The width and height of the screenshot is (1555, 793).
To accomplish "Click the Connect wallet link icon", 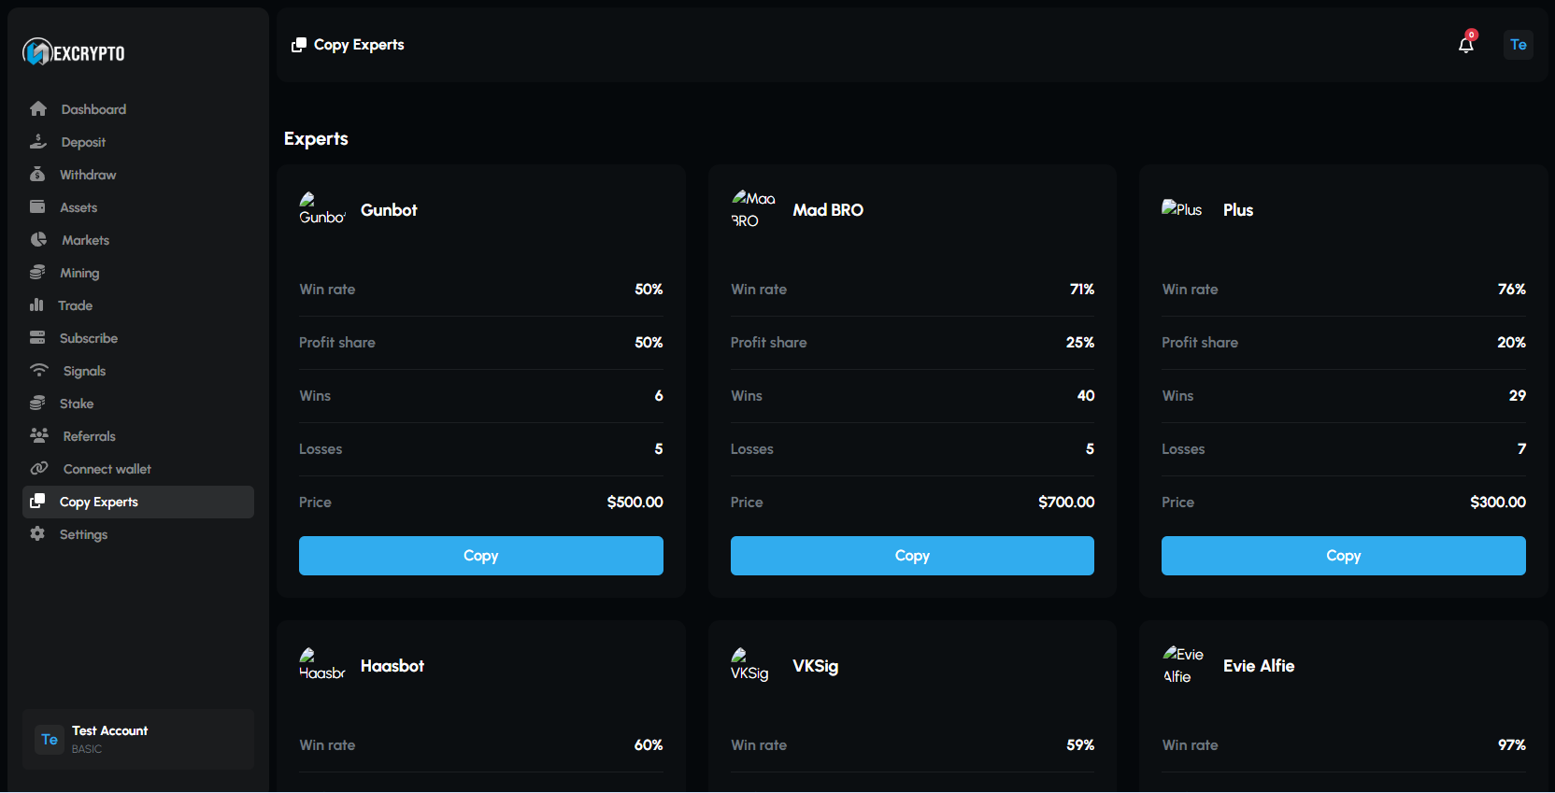I will tap(39, 469).
